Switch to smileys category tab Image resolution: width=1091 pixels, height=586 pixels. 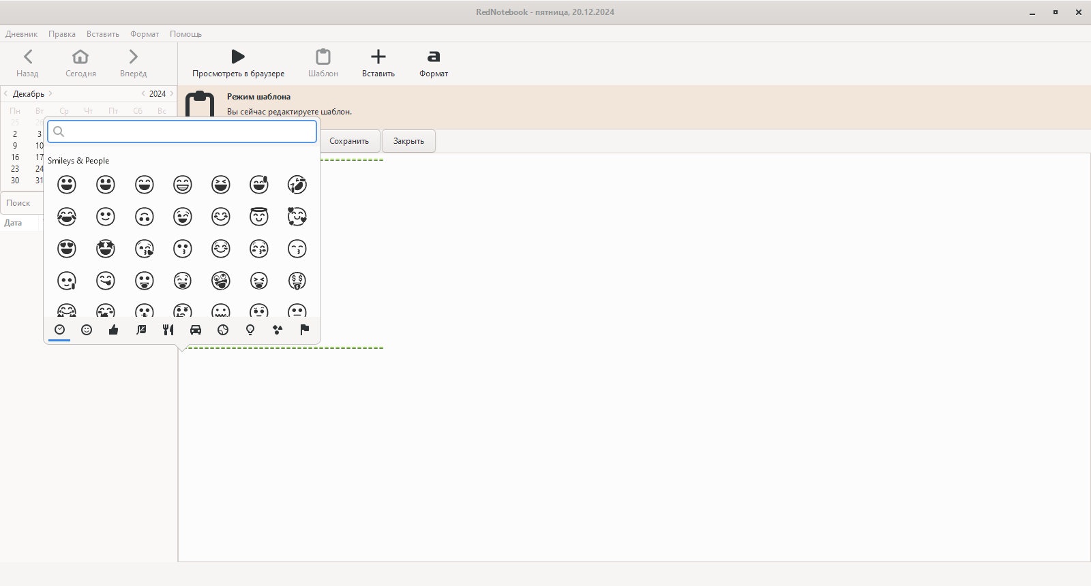click(87, 330)
